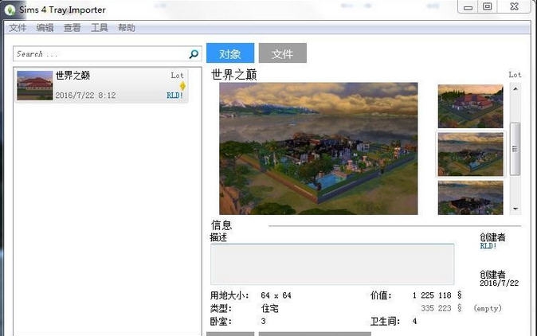The height and width of the screenshot is (336, 537).
Task: Switch to the 对象 tab
Action: click(230, 53)
